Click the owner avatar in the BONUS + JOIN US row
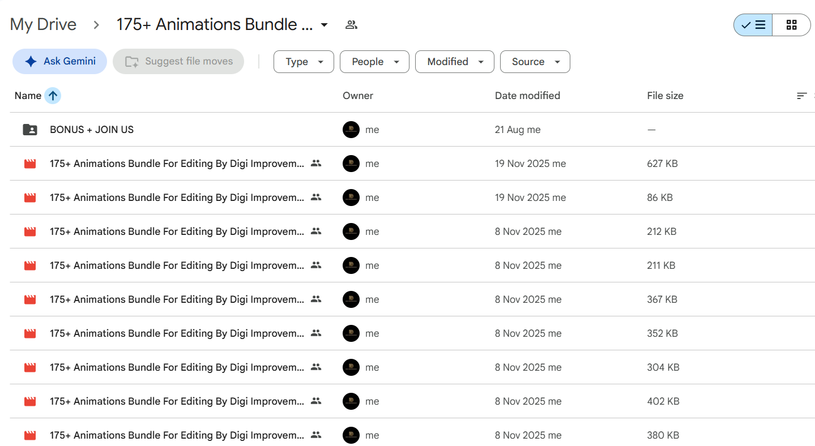815x446 pixels. point(351,130)
